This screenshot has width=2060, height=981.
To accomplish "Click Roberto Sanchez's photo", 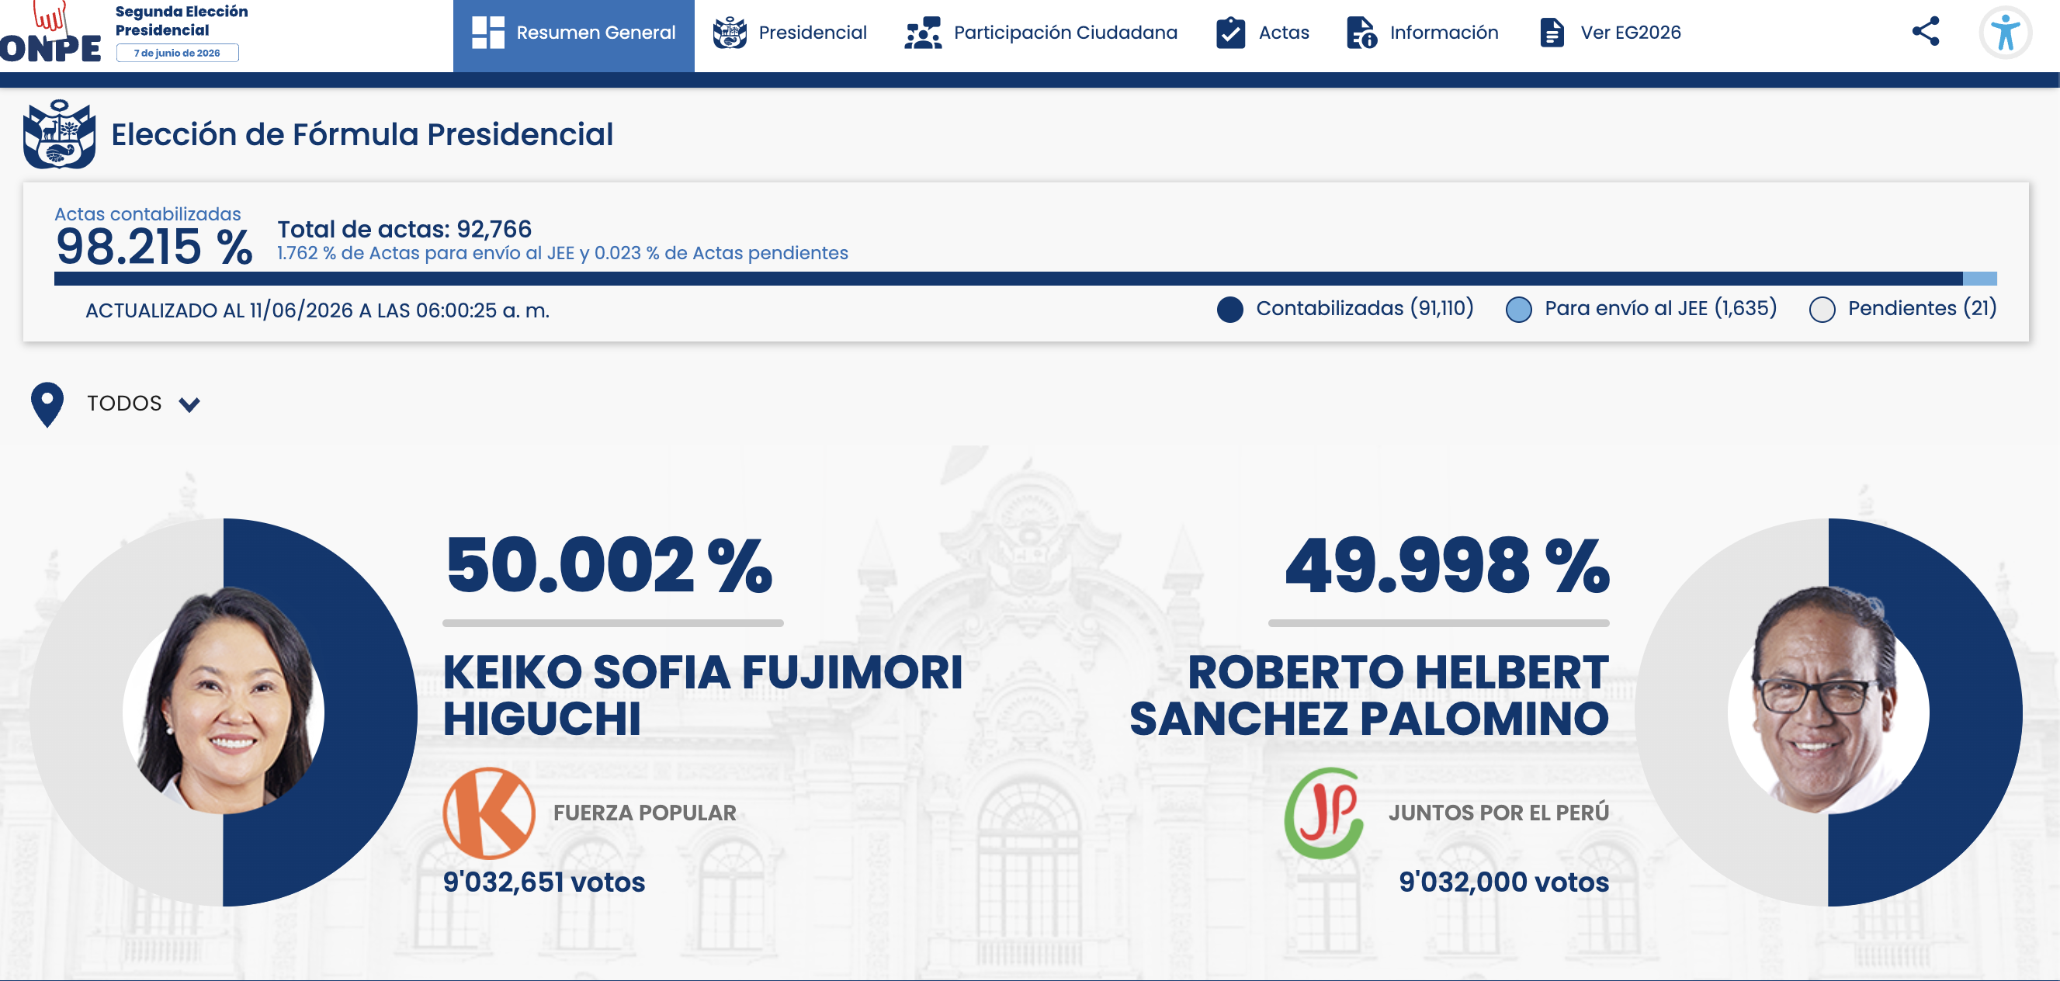I will click(1827, 701).
